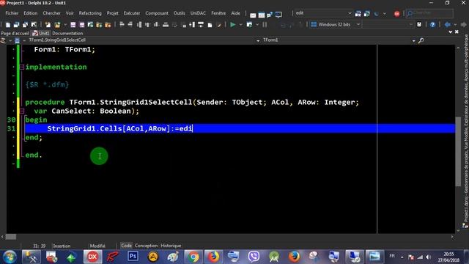This screenshot has height=264, width=469.
Task: Click the Forward navigation arrow
Action: point(464,24)
